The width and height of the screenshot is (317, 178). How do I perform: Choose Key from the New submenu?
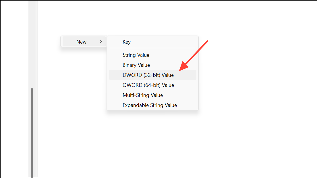pos(127,42)
